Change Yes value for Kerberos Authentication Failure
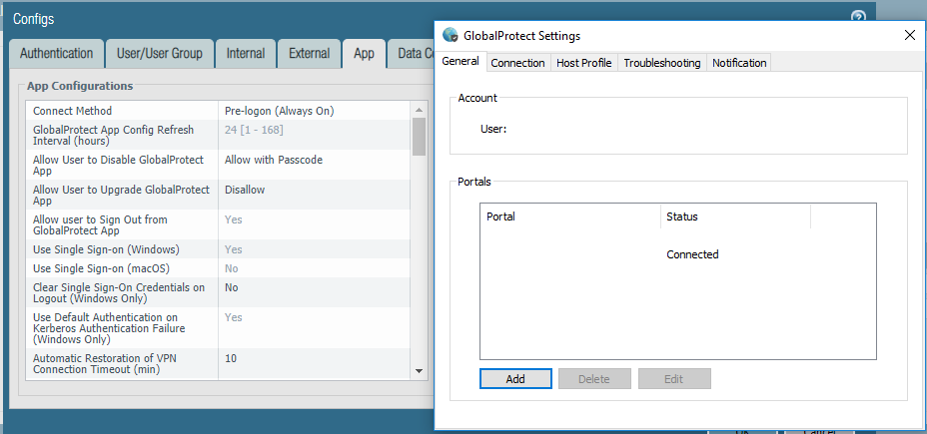 click(x=234, y=317)
